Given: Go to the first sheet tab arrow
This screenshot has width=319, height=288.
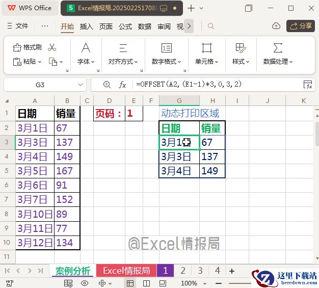Looking at the screenshot, I should click(x=7, y=271).
